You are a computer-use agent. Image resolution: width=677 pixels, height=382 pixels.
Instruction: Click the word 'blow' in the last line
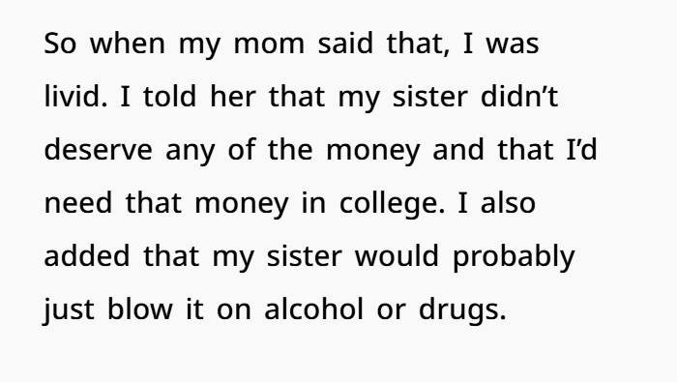(140, 309)
